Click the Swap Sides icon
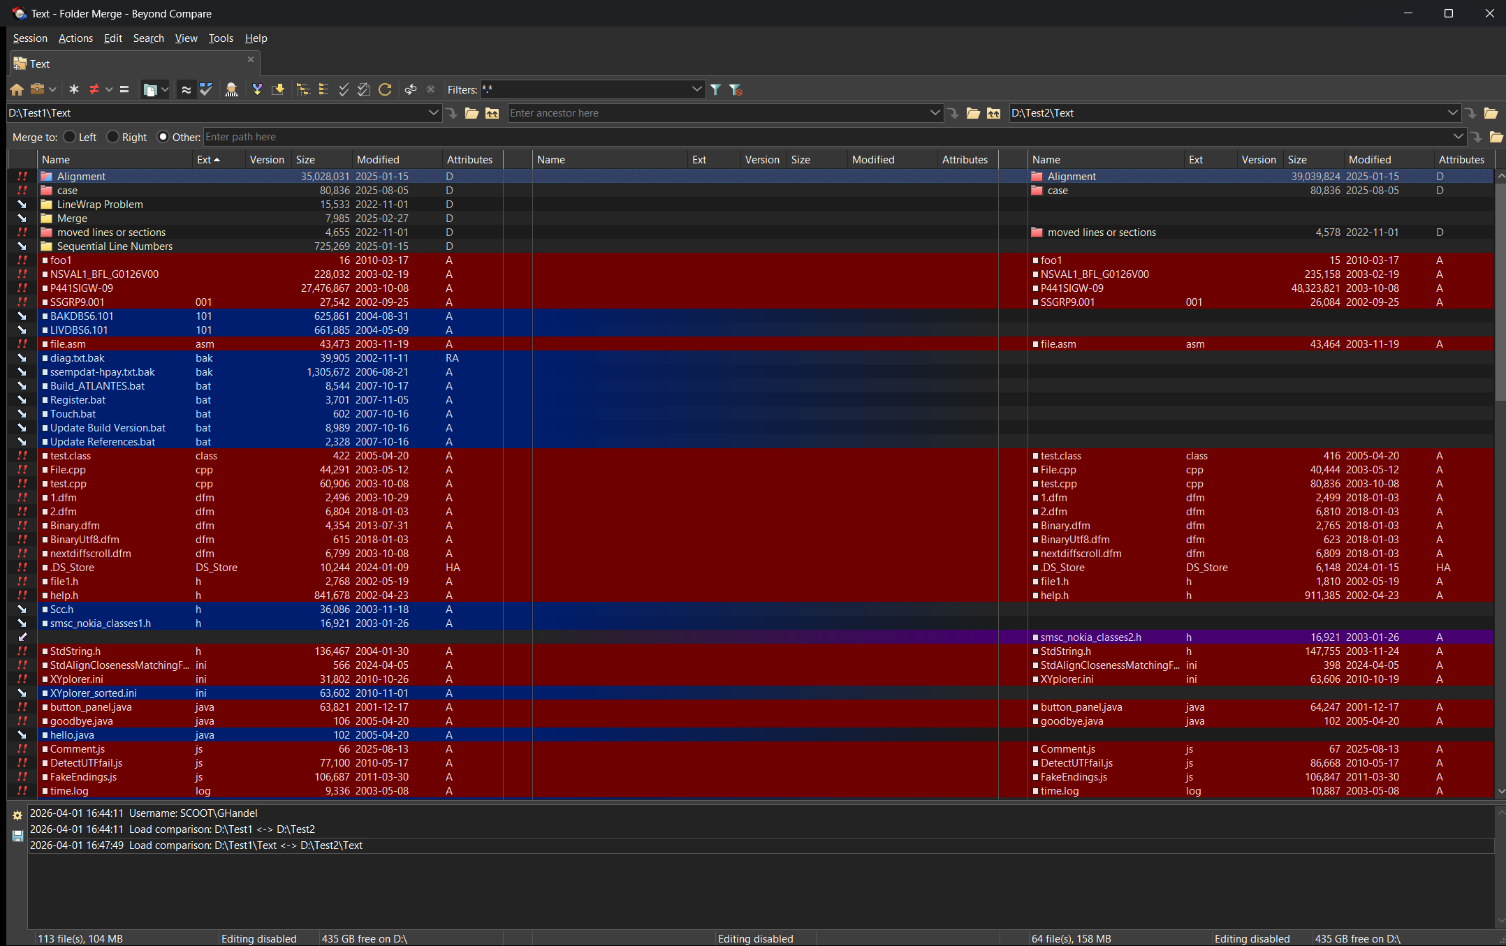Screen dimensions: 1506x946 411,89
